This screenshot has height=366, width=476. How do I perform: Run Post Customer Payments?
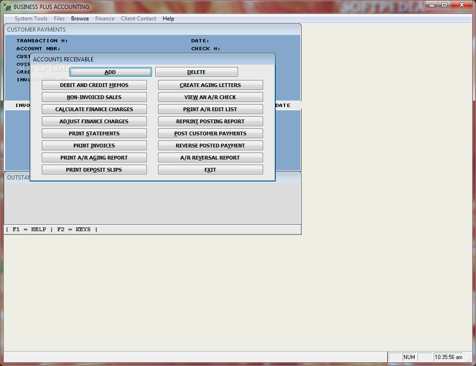click(211, 133)
